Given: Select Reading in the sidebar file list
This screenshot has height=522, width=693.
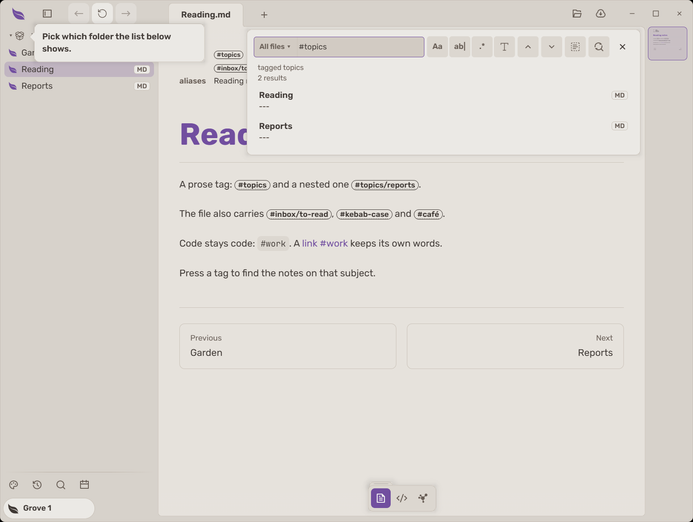Looking at the screenshot, I should (79, 70).
